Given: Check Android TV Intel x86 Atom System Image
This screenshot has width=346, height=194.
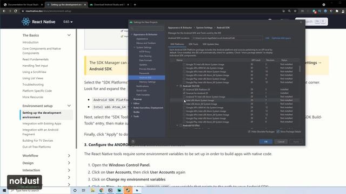Looking at the screenshot, I should pos(184,97).
